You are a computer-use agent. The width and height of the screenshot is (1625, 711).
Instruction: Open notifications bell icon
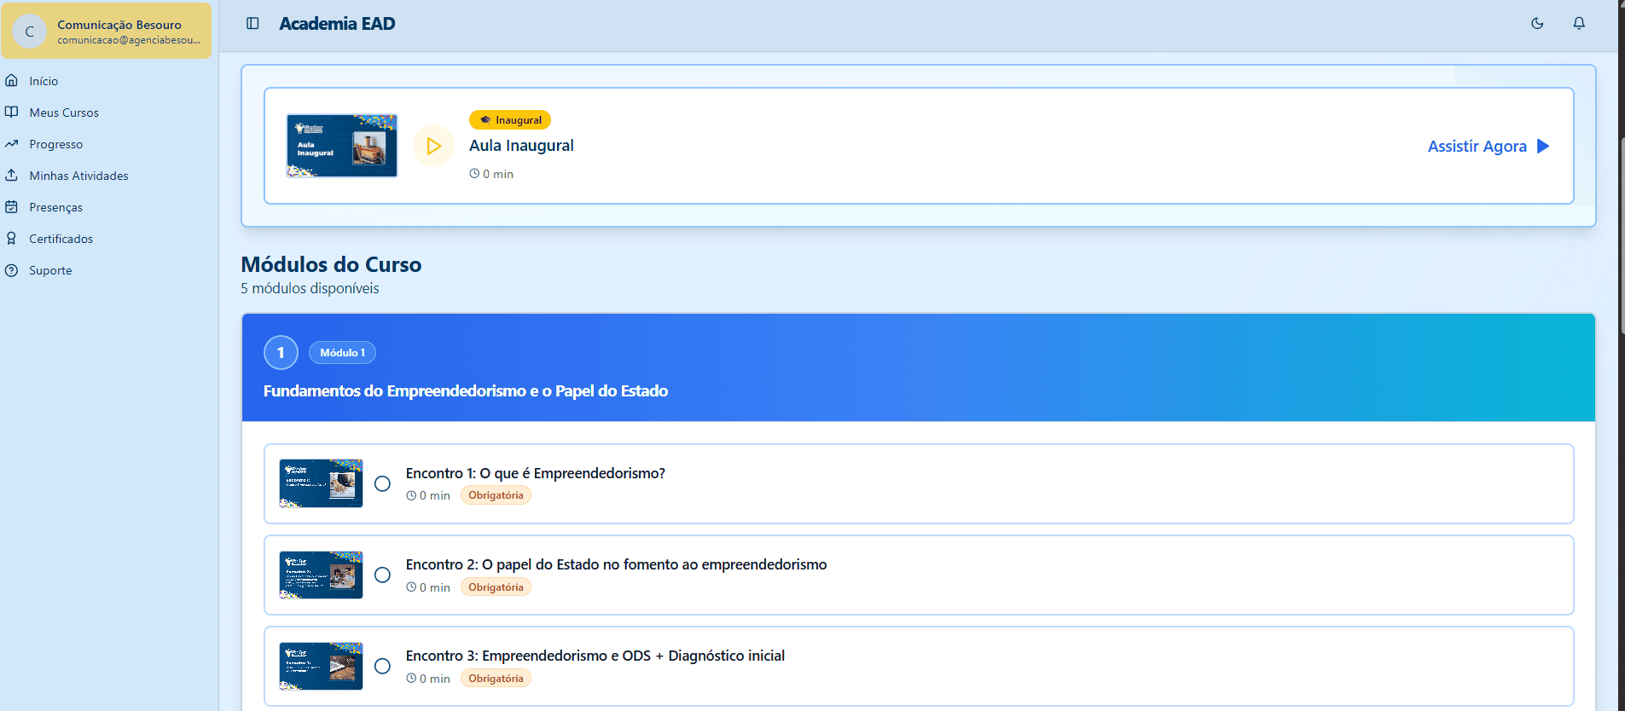(1579, 24)
